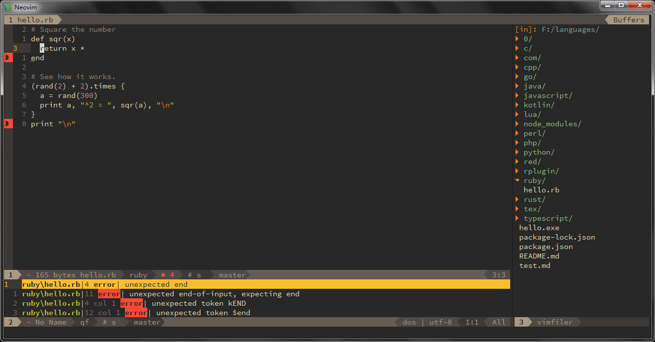Open hello.rb under the ruby folder

[x=542, y=190]
